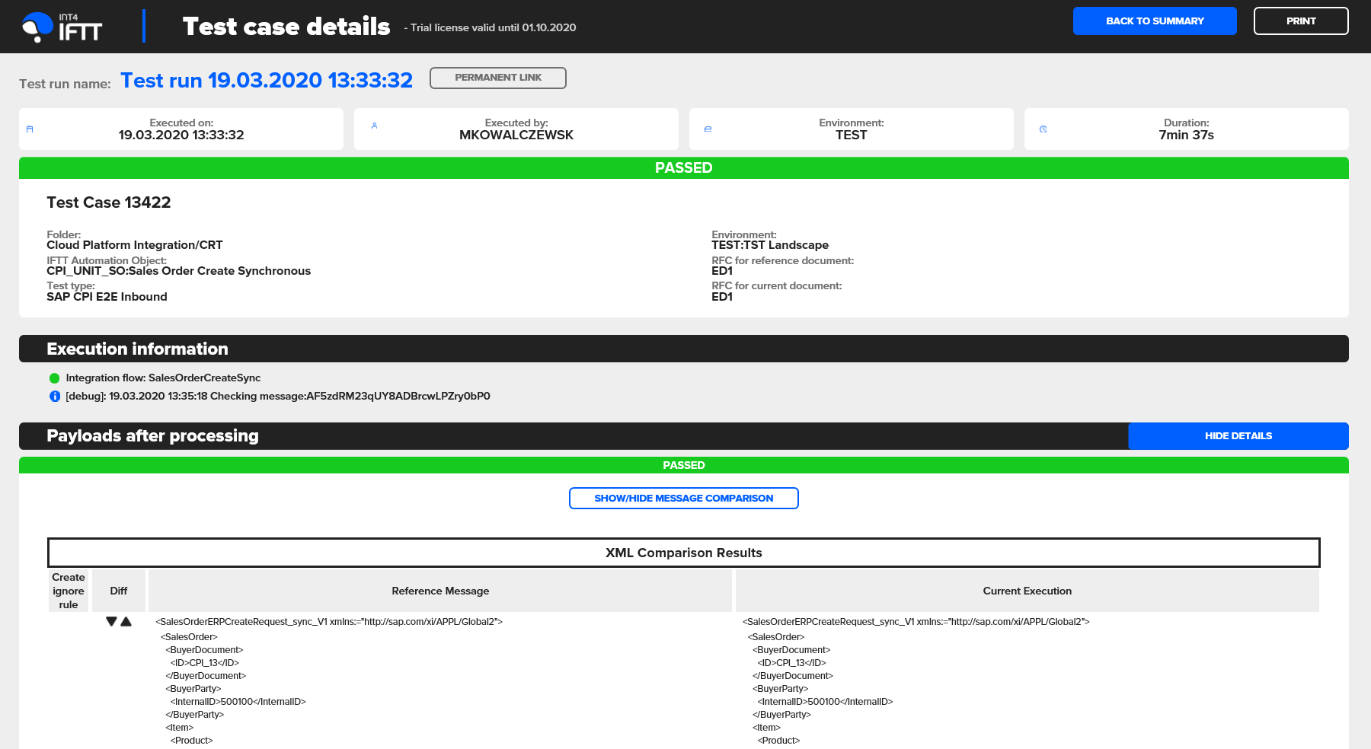The image size is (1371, 749).
Task: Jump to previous difference with up arrow
Action: (126, 622)
